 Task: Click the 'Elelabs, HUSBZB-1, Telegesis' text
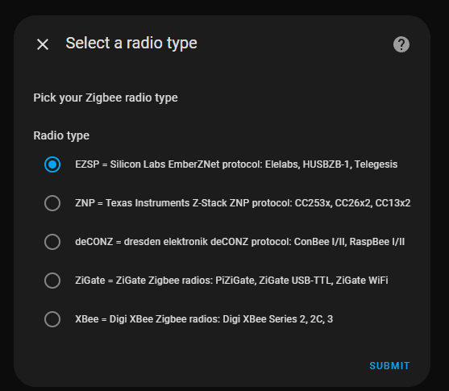[331, 164]
